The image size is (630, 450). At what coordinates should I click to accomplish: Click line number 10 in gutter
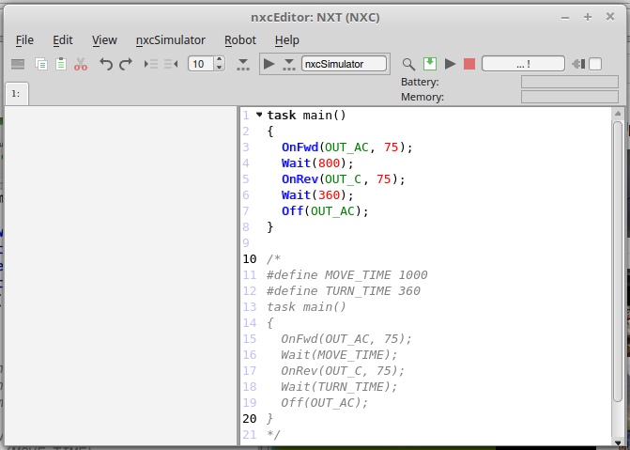point(250,259)
